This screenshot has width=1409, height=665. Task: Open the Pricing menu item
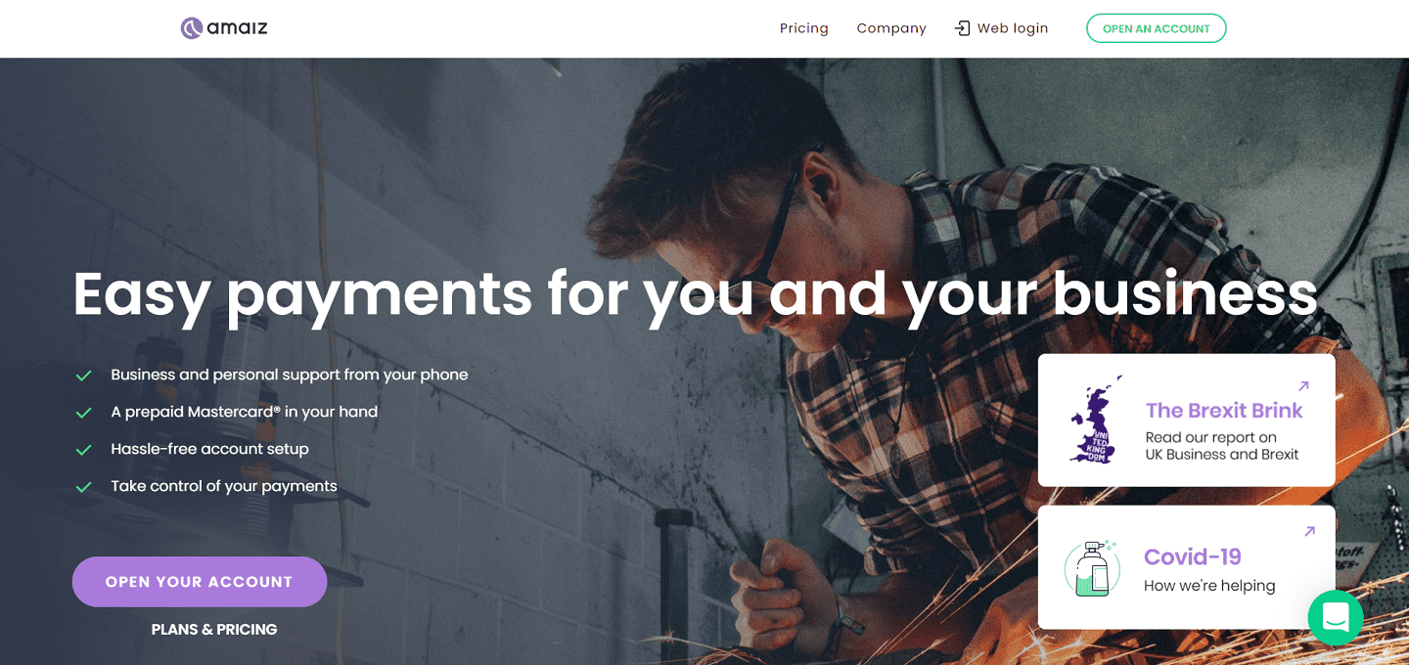(x=804, y=28)
